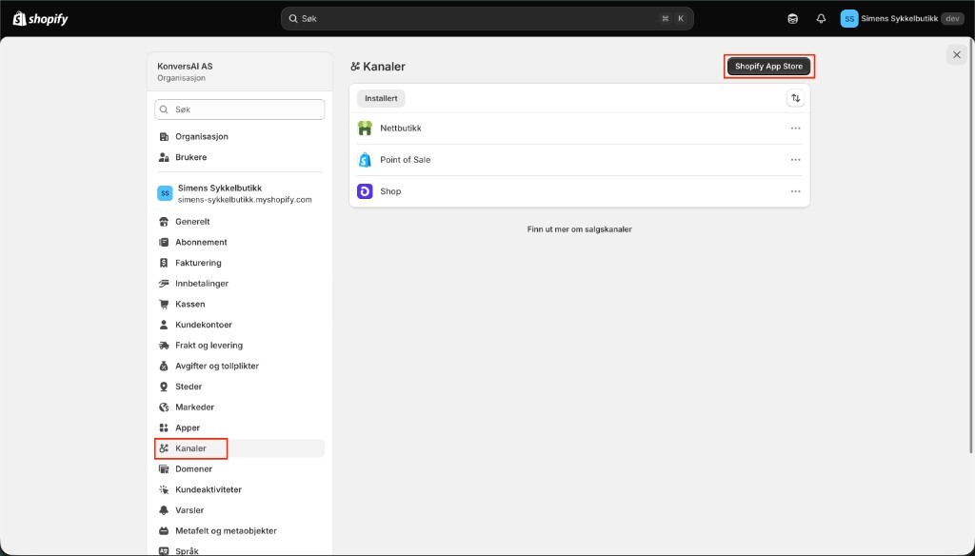Select the Installert filter tab
Viewport: 975px width, 556px height.
[381, 98]
